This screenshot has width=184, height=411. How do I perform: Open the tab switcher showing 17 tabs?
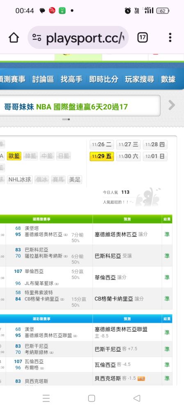[143, 38]
